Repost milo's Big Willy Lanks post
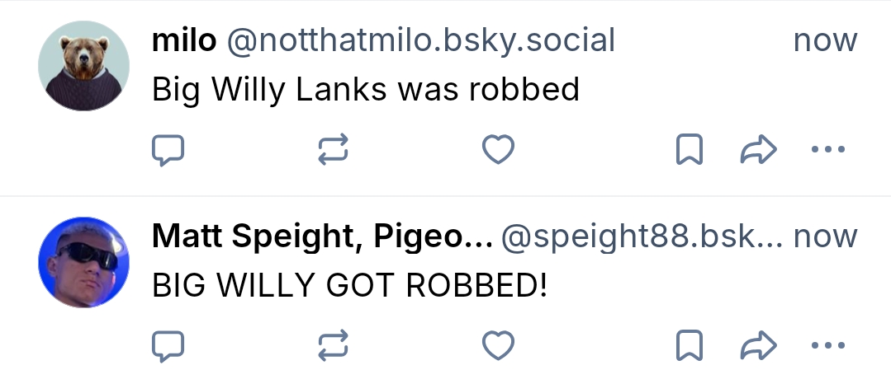The width and height of the screenshot is (891, 384). coord(333,150)
